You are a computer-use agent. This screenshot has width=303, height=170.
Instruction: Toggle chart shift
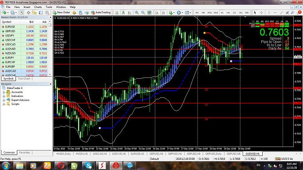163,12
